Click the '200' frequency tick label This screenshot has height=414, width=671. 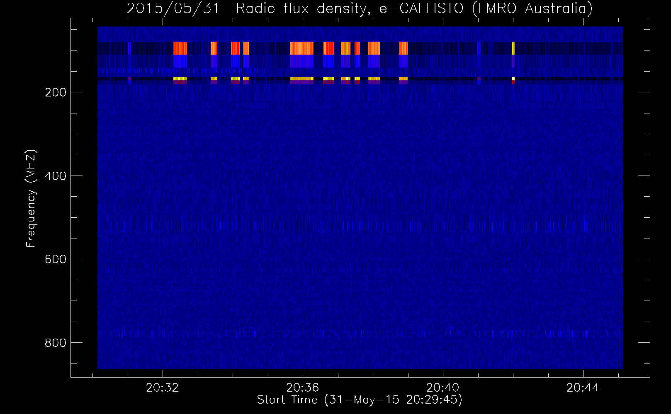click(x=55, y=92)
